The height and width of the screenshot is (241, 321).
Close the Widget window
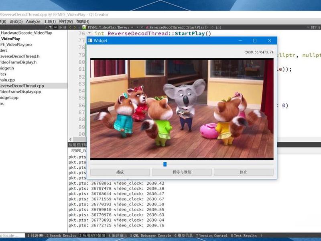pyautogui.click(x=270, y=41)
